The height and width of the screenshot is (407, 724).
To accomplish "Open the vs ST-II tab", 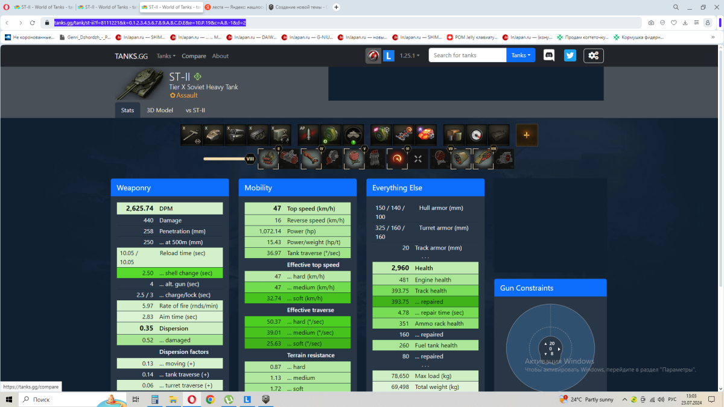I will (195, 110).
